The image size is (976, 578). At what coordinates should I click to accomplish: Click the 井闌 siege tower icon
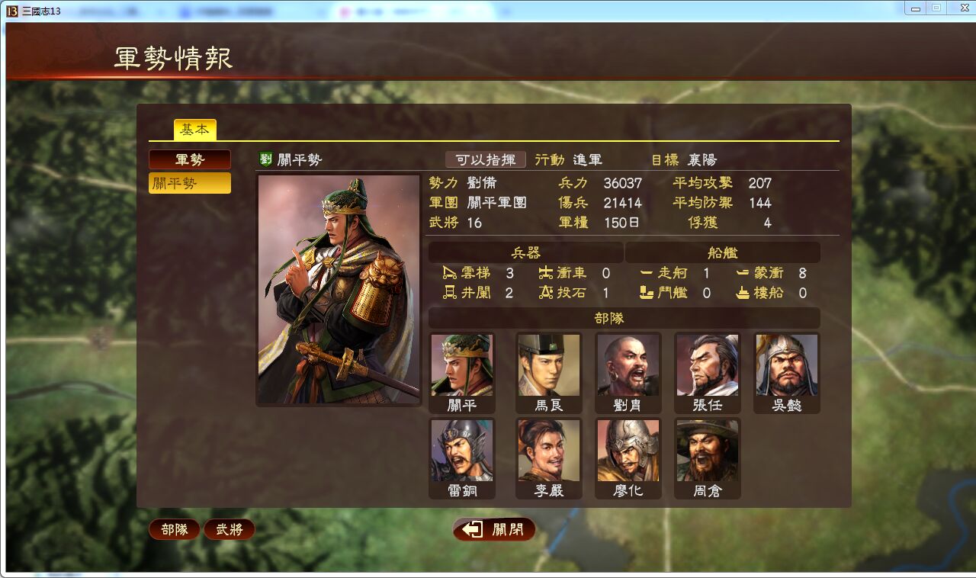(x=450, y=293)
